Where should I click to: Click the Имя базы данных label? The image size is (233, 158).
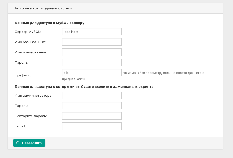point(30,42)
